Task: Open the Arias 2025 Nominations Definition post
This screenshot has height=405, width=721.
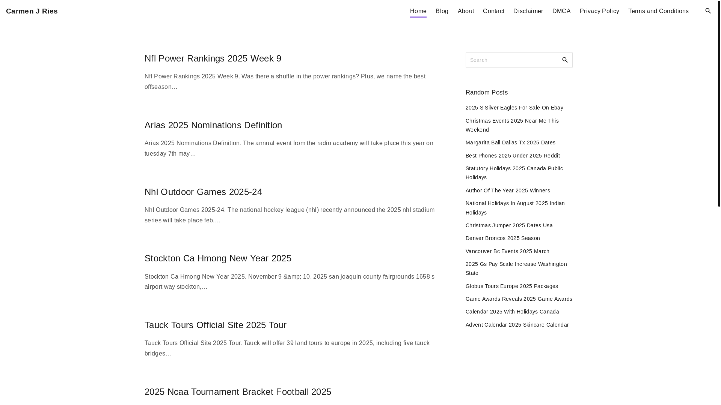Action: click(213, 125)
